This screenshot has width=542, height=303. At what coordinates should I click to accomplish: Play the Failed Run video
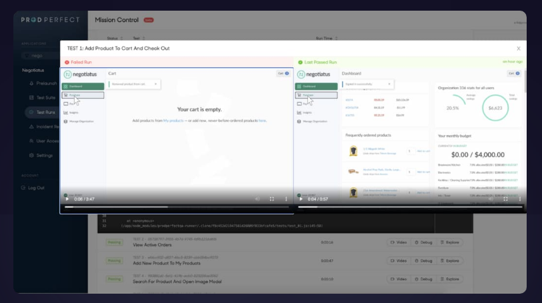click(67, 199)
